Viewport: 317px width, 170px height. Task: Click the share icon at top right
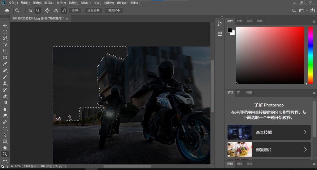pyautogui.click(x=312, y=11)
